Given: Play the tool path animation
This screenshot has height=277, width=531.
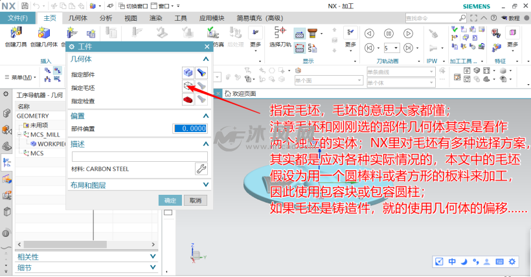Looking at the screenshot, I should pos(408,33).
